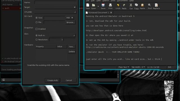Open Find with the magnifier icon

coord(150,6)
